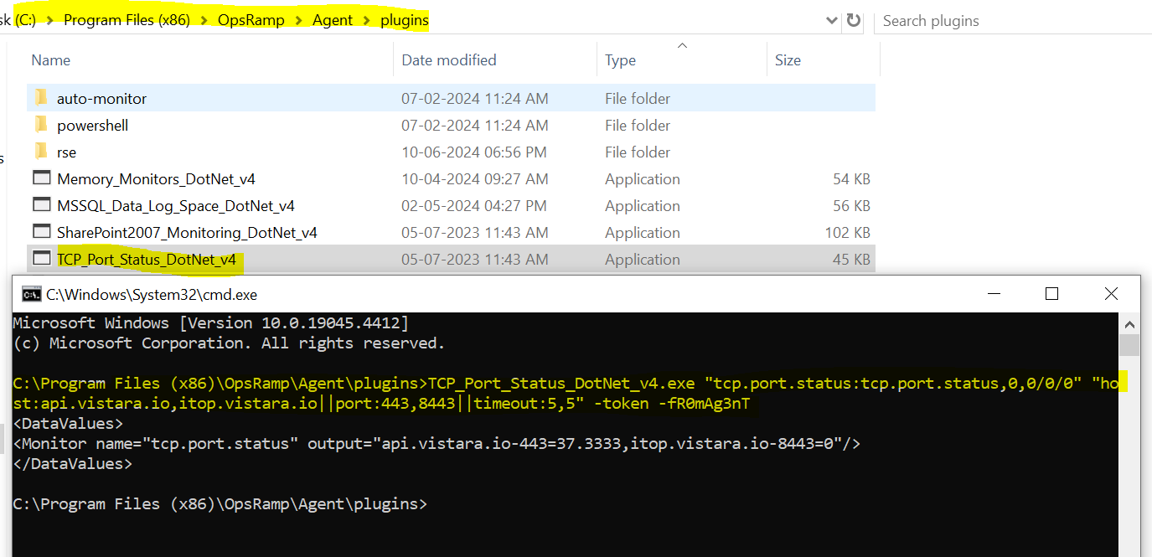The image size is (1152, 557).
Task: Minimize the cmd.exe window
Action: pyautogui.click(x=994, y=293)
